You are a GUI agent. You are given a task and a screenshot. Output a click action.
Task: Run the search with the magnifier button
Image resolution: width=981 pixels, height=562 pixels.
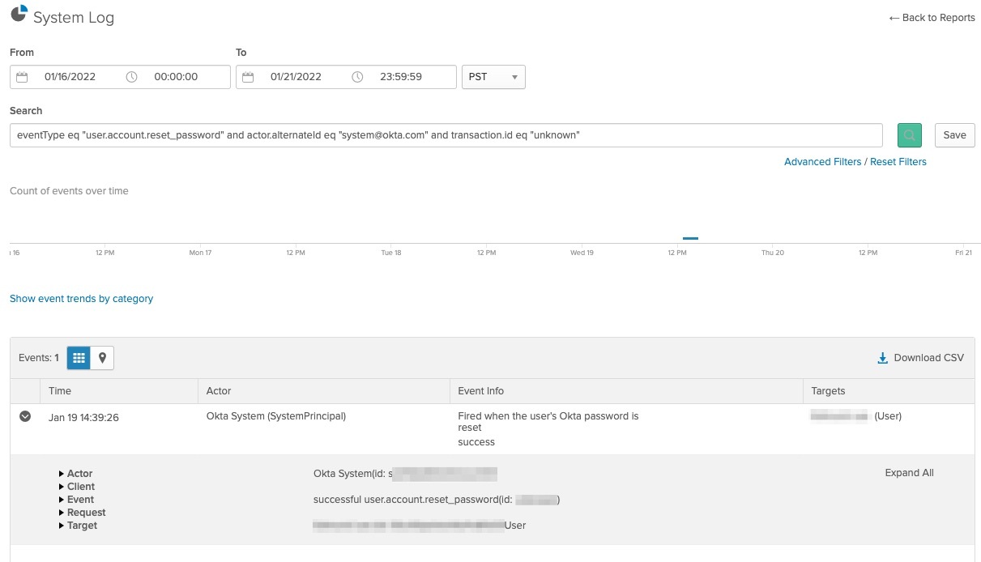(909, 134)
